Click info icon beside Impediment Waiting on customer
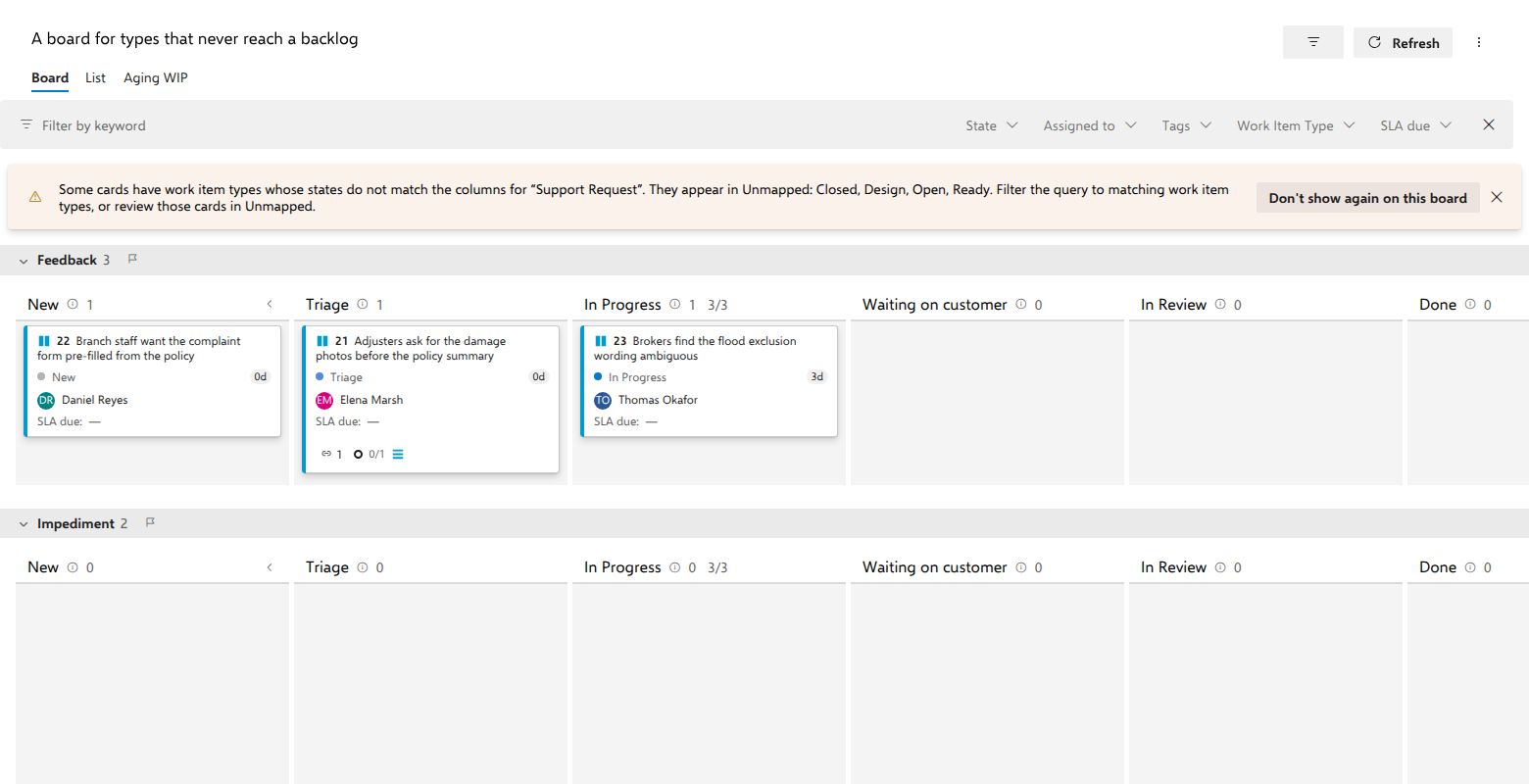Image resolution: width=1529 pixels, height=784 pixels. (x=1021, y=567)
